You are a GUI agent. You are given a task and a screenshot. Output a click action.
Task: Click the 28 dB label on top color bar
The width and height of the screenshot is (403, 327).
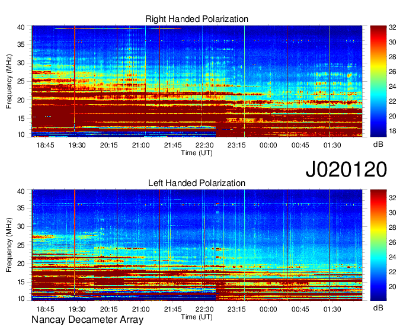coord(392,57)
